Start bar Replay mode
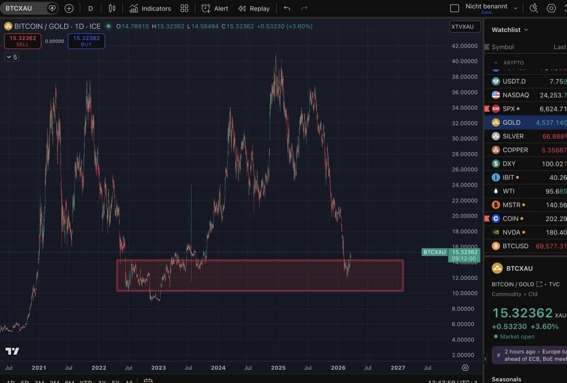Screen dimensions: 567x383 tap(254, 8)
